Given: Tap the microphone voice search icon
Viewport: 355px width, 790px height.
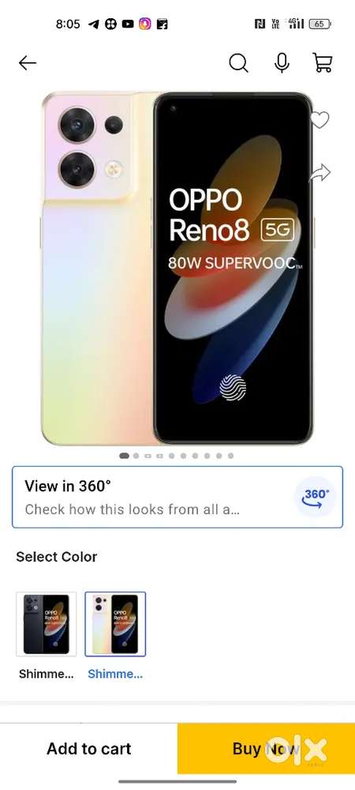Looking at the screenshot, I should tap(282, 63).
